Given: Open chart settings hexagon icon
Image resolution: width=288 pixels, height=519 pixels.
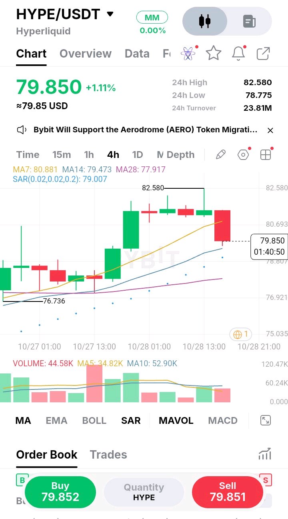Looking at the screenshot, I should (x=243, y=155).
